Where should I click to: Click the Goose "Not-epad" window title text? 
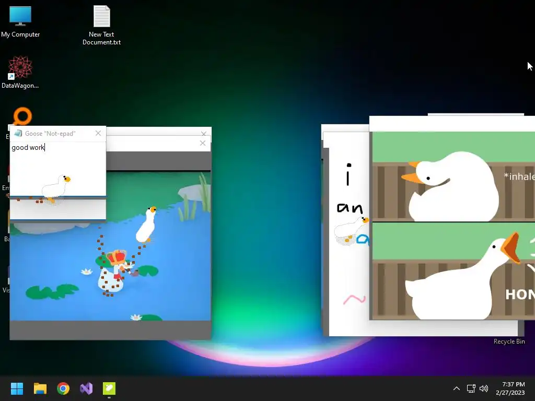[50, 134]
